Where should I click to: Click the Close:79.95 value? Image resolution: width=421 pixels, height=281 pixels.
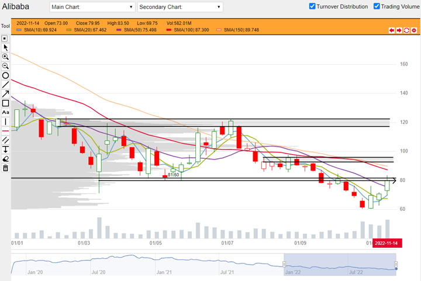click(88, 23)
